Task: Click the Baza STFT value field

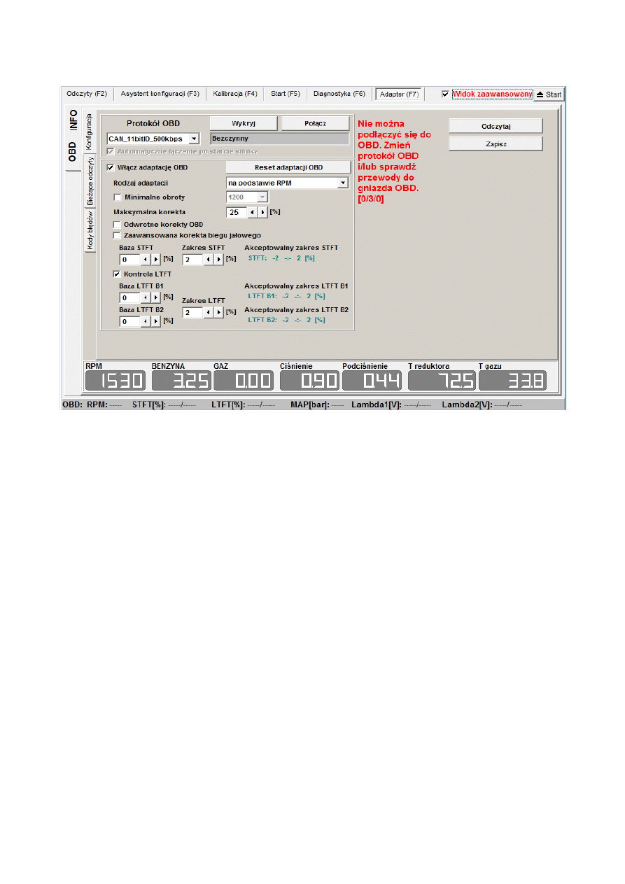Action: (130, 260)
